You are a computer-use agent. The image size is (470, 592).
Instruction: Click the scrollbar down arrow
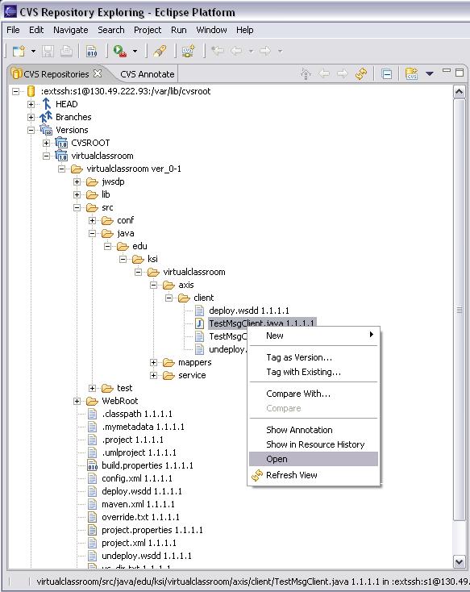pos(459,562)
